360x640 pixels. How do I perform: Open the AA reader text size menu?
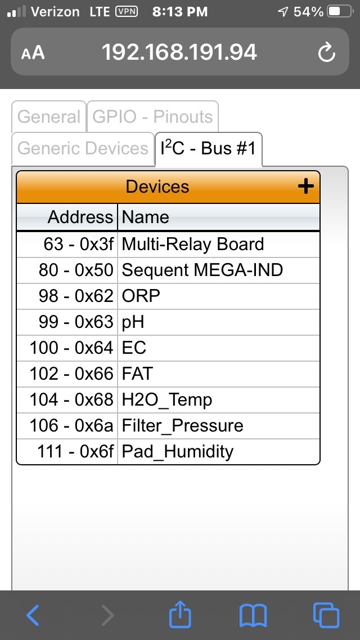tap(33, 52)
